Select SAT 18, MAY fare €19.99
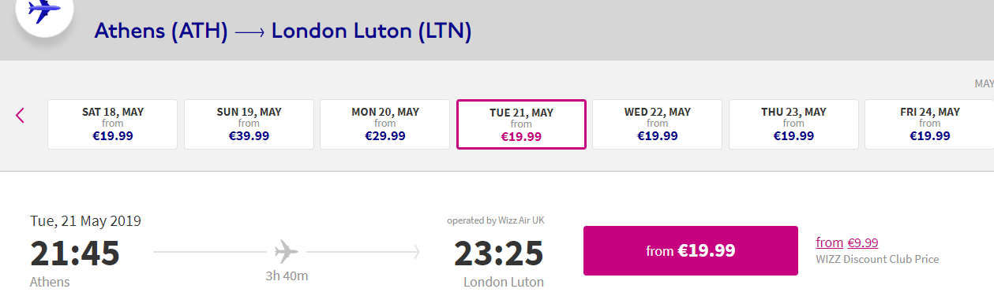 point(113,124)
